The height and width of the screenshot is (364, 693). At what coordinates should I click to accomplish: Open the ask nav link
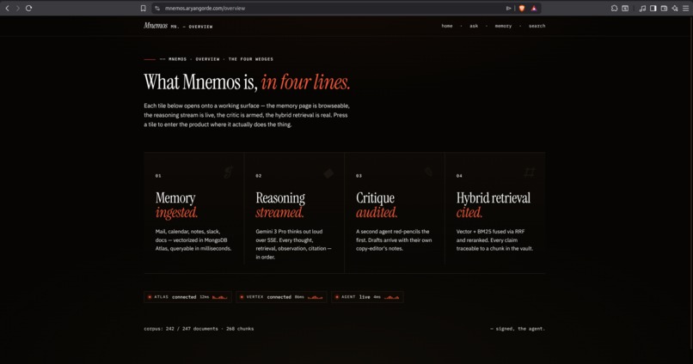point(474,26)
